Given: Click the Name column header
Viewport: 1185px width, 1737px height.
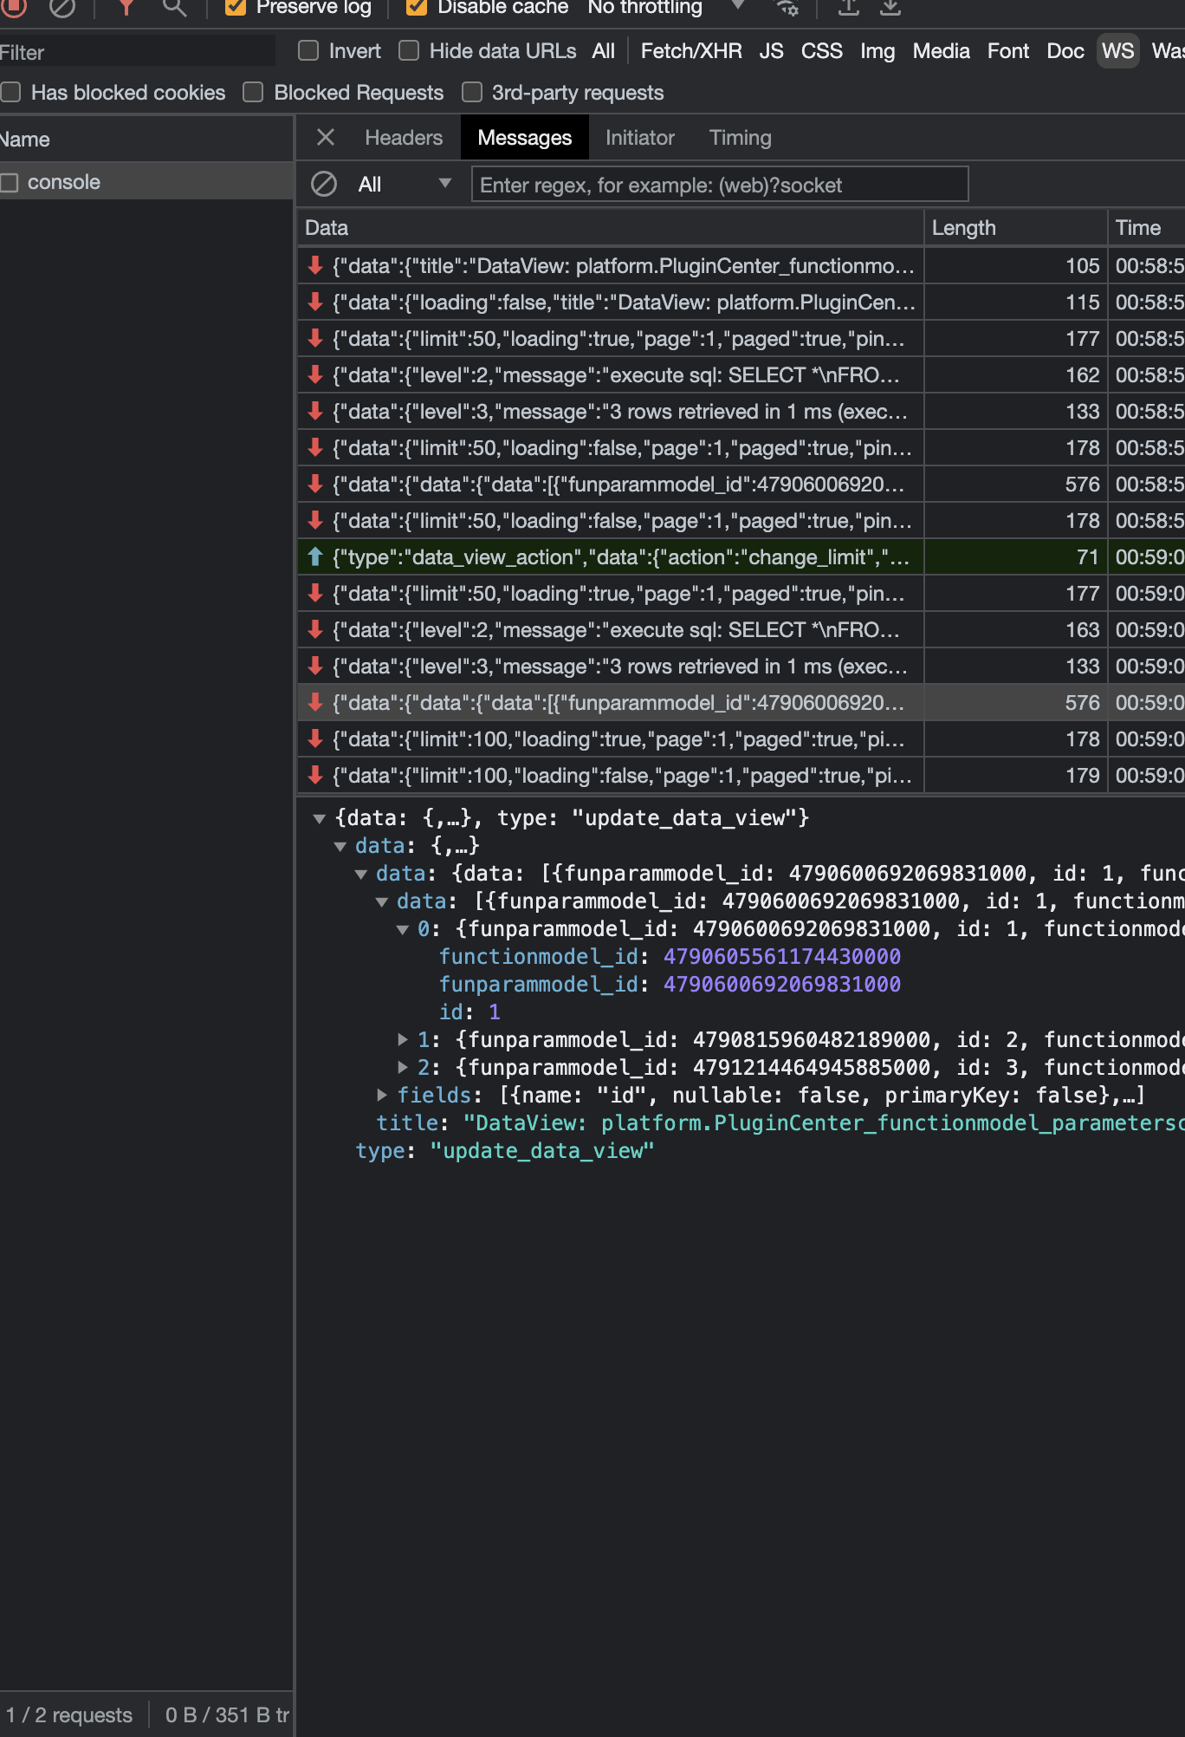Looking at the screenshot, I should point(146,140).
